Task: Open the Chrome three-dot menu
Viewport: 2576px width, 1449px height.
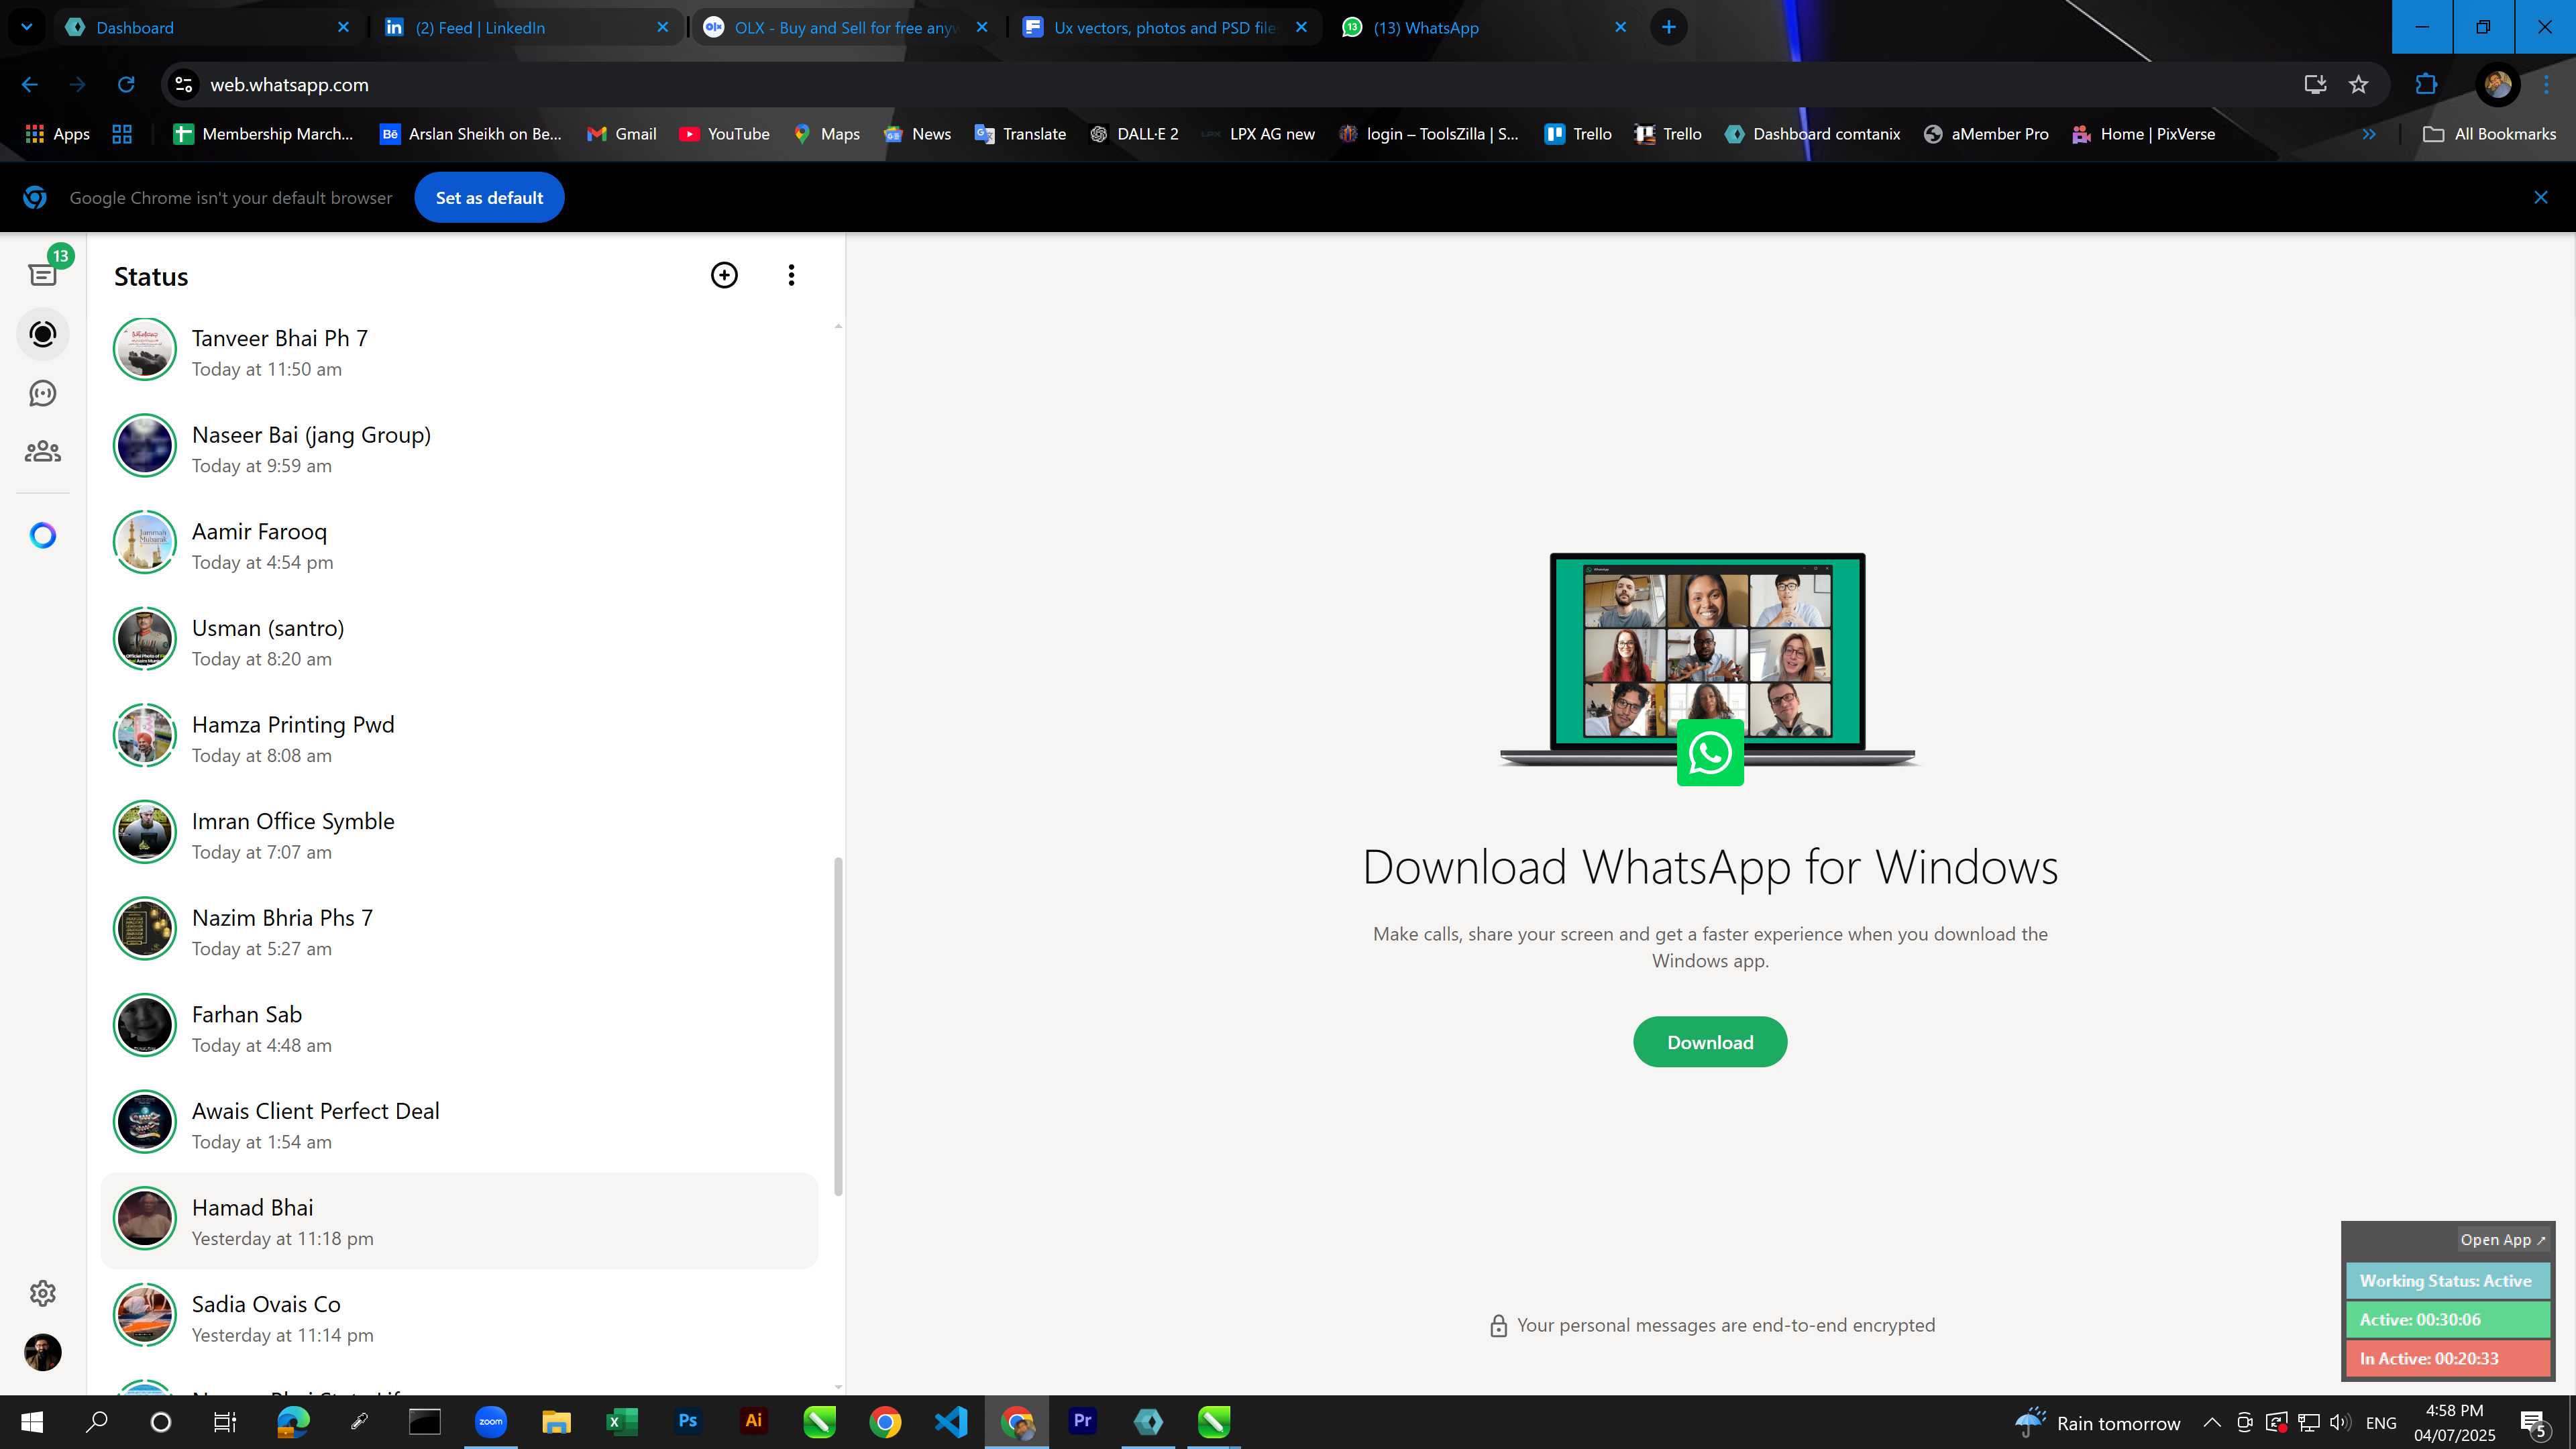Action: [2546, 85]
